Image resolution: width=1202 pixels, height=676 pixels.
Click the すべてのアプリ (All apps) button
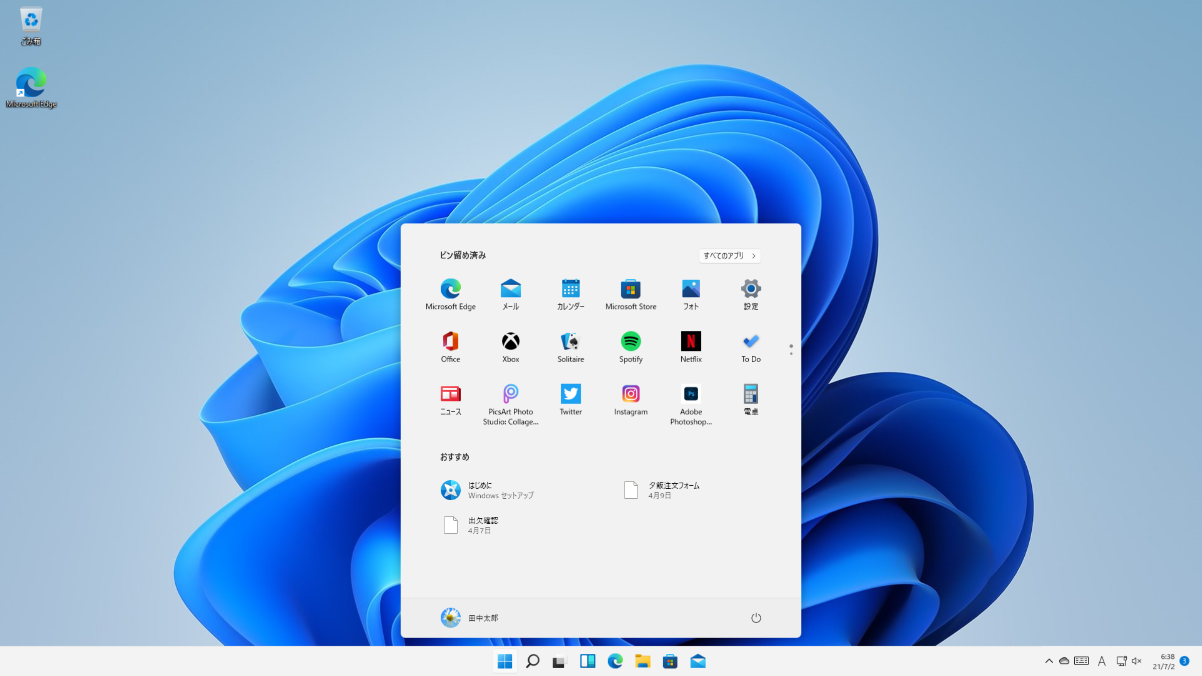(x=729, y=255)
